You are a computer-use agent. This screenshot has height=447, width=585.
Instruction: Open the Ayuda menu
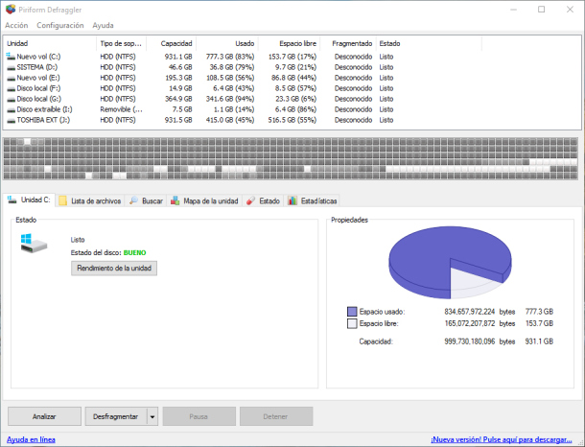click(x=103, y=25)
